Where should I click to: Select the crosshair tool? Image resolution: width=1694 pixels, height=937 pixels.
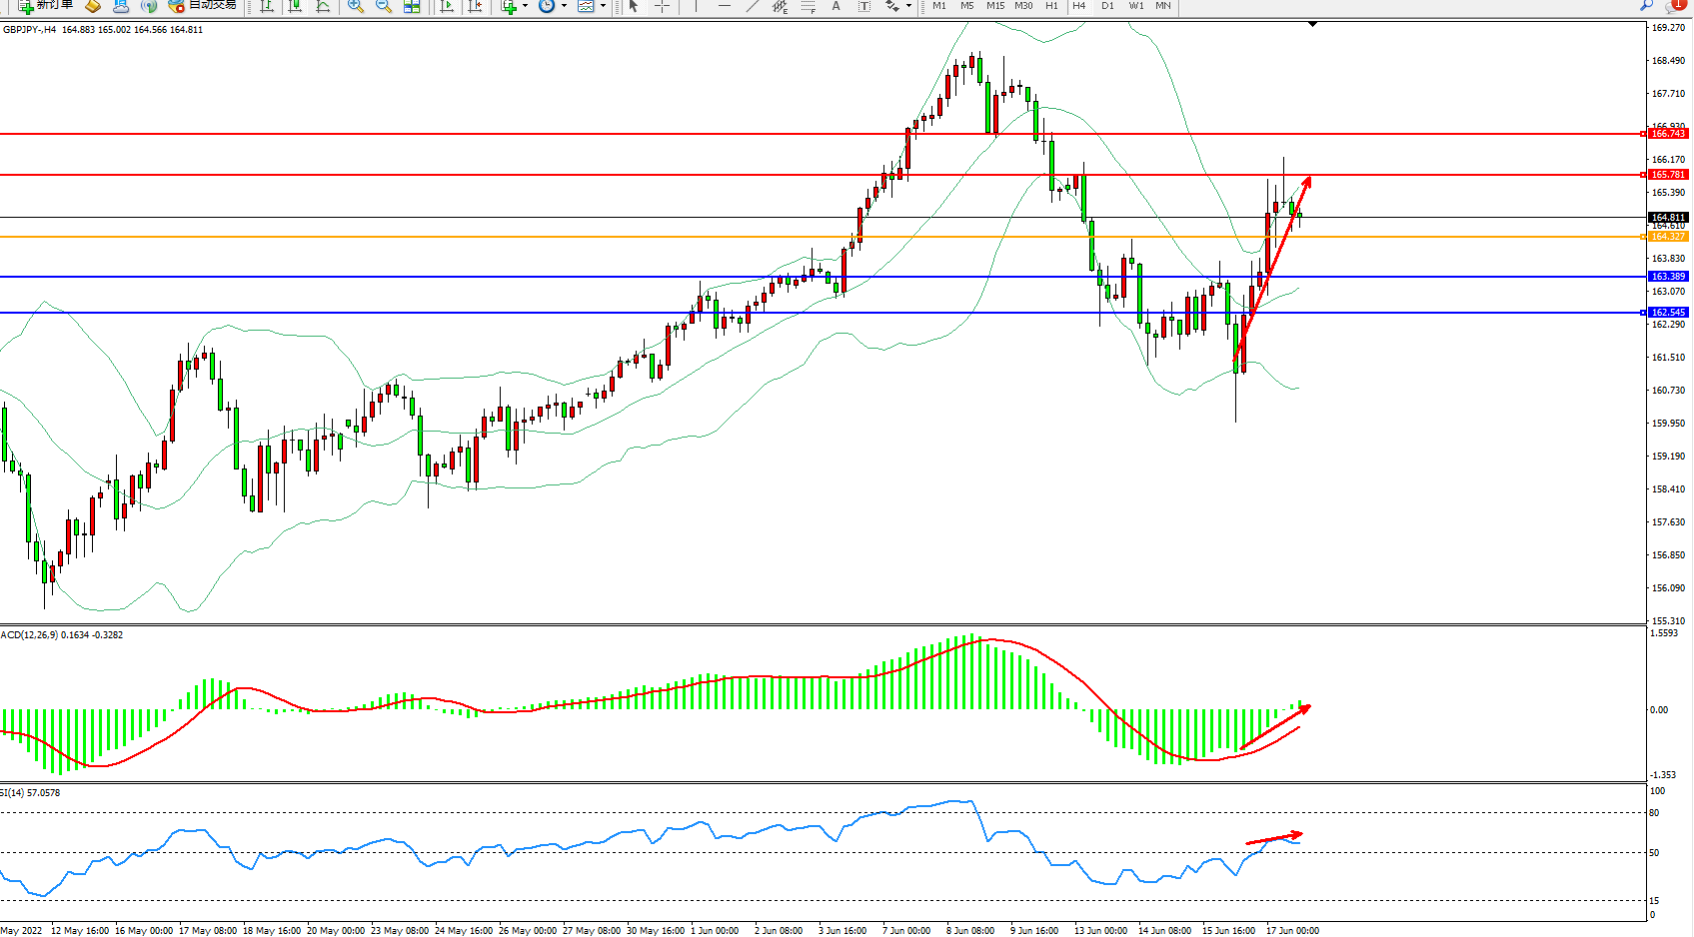[662, 6]
